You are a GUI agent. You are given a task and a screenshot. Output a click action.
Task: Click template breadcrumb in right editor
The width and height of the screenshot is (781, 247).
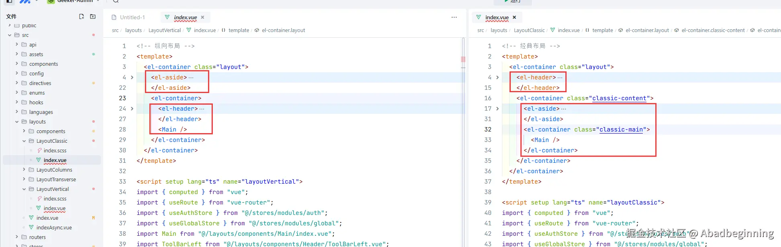[603, 30]
